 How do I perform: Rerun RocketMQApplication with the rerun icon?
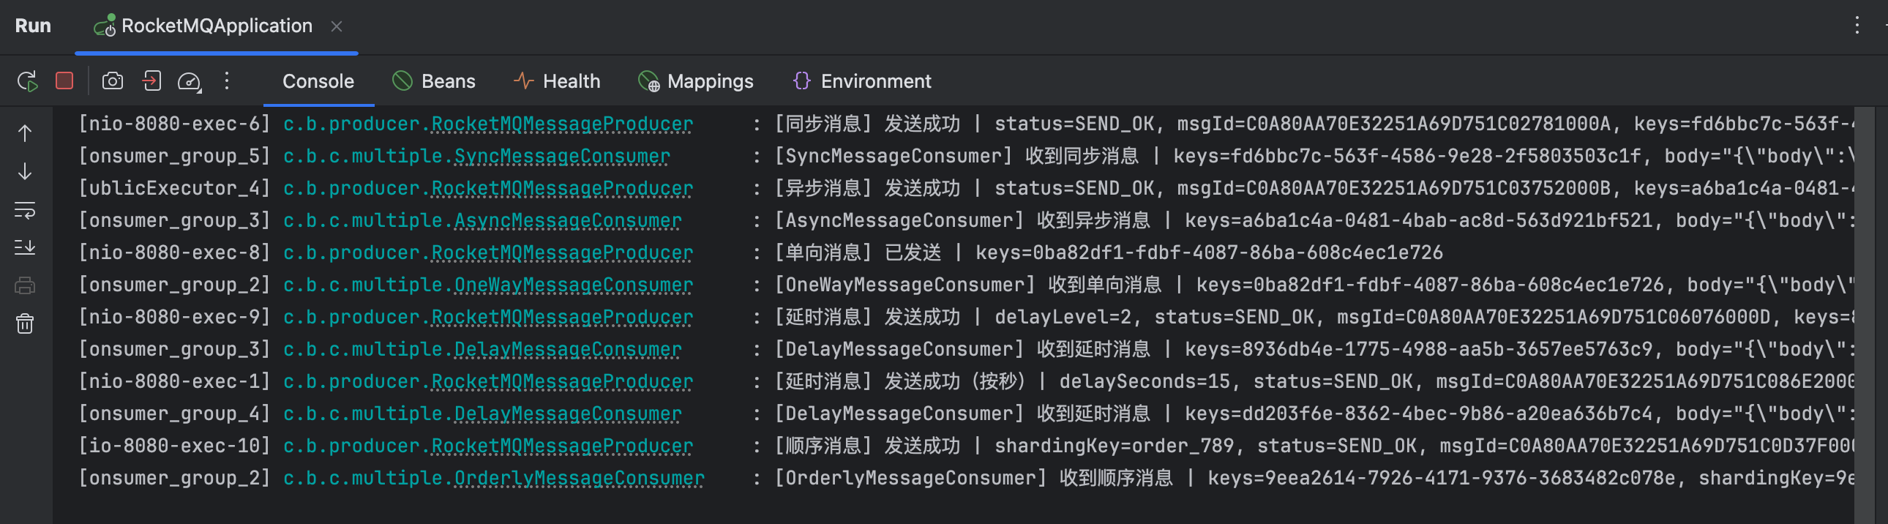27,81
